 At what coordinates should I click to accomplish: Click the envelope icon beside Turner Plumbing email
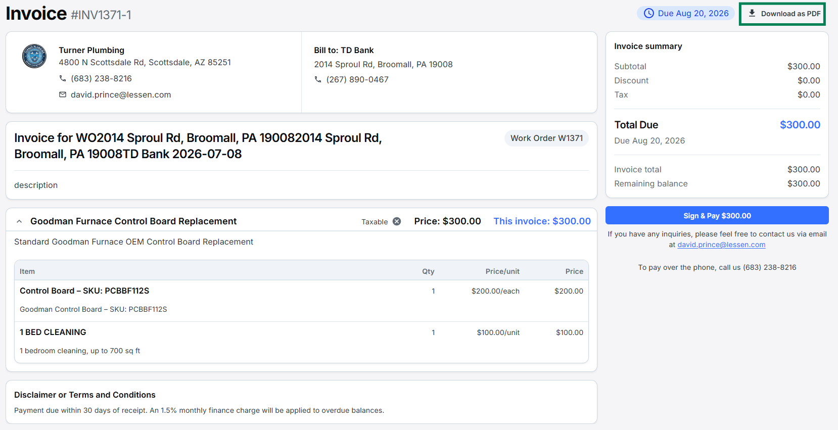click(63, 94)
